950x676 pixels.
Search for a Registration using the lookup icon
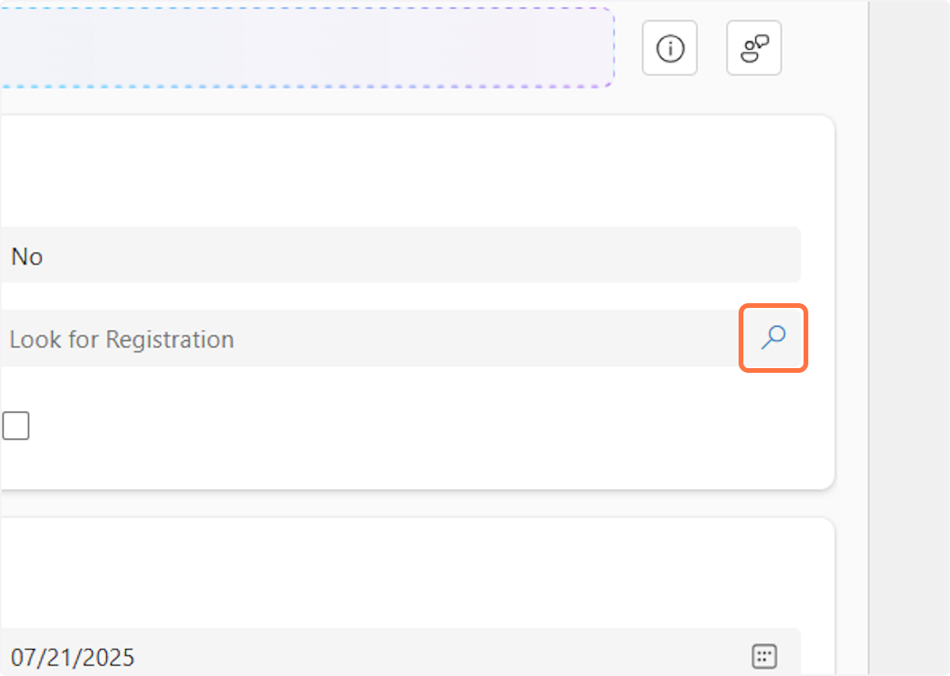pyautogui.click(x=773, y=338)
